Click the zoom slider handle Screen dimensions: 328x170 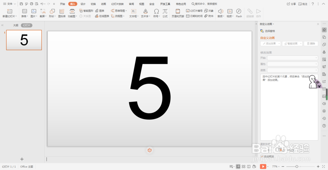tap(297, 166)
